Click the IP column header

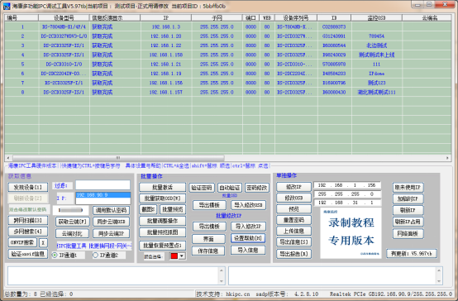click(x=166, y=18)
